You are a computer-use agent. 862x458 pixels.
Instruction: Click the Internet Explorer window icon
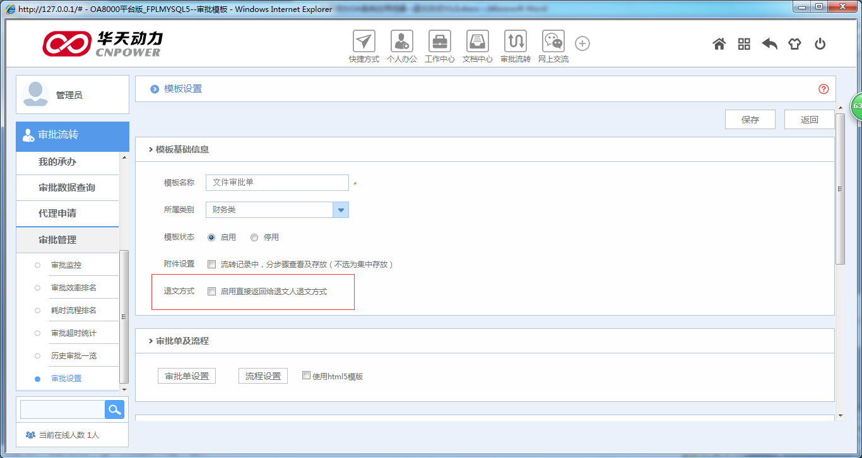11,9
